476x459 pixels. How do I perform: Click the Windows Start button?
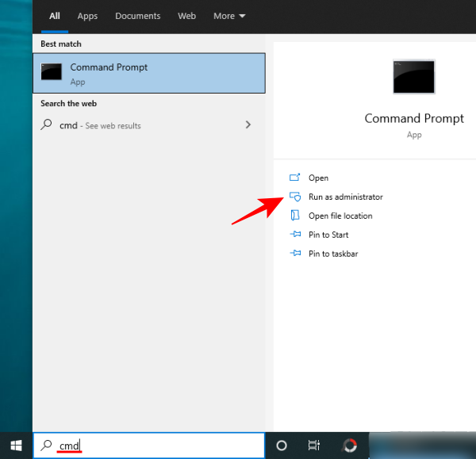[x=16, y=446]
